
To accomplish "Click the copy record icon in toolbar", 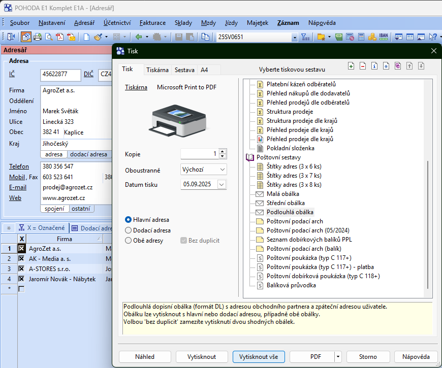I will [x=205, y=37].
